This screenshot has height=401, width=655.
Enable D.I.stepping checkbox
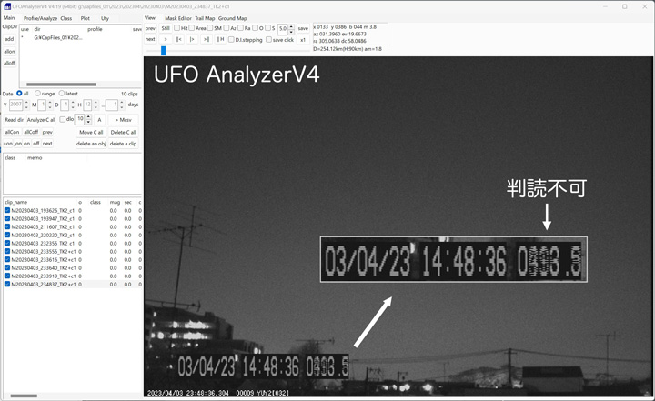click(231, 40)
